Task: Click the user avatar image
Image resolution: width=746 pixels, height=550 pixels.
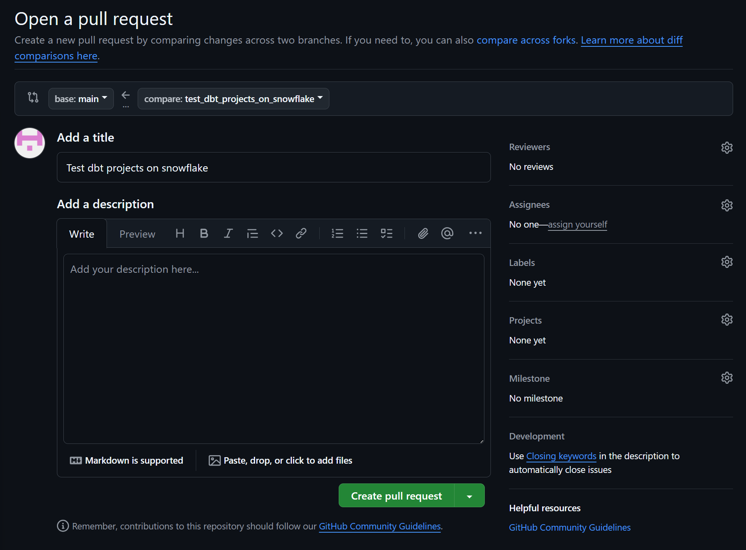Action: [29, 143]
